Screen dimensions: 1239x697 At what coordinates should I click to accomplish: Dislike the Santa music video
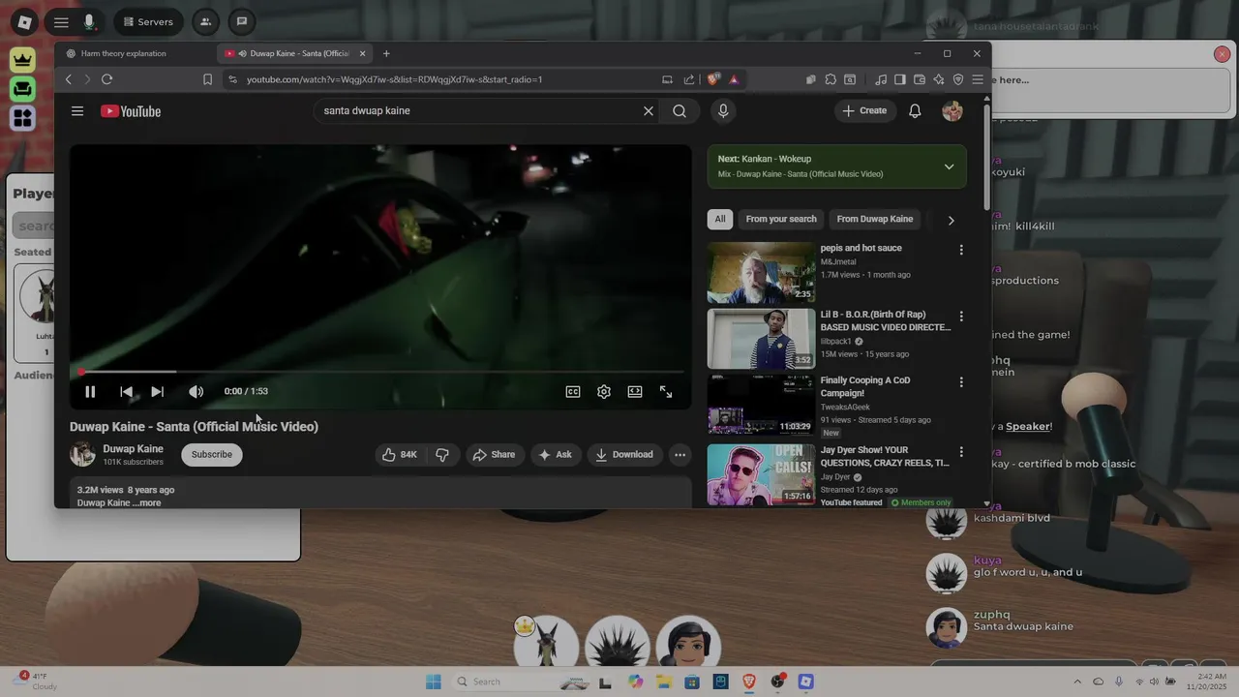[x=442, y=454]
